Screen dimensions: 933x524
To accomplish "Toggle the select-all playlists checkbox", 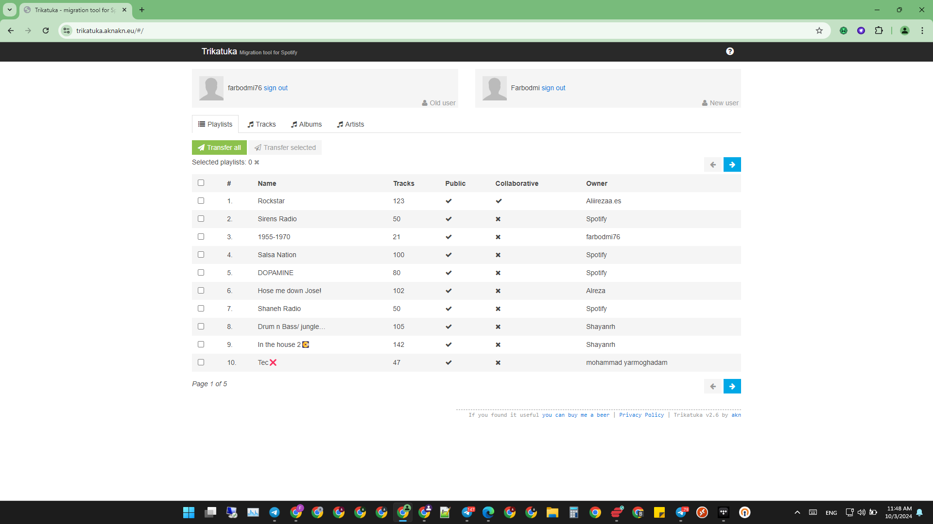I will pyautogui.click(x=201, y=183).
